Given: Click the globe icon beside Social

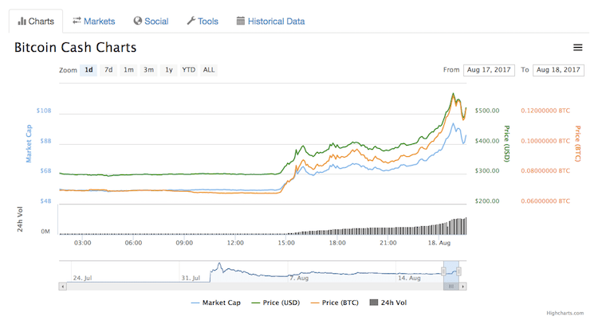Looking at the screenshot, I should (137, 21).
